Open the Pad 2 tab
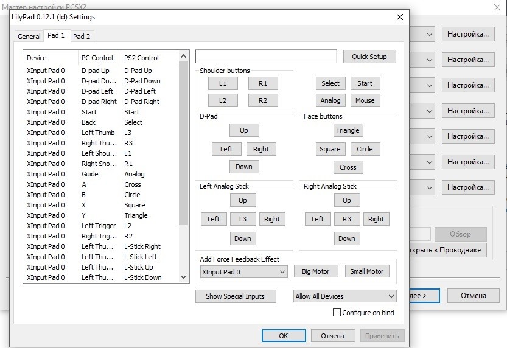Image resolution: width=507 pixels, height=348 pixels. pyautogui.click(x=82, y=37)
